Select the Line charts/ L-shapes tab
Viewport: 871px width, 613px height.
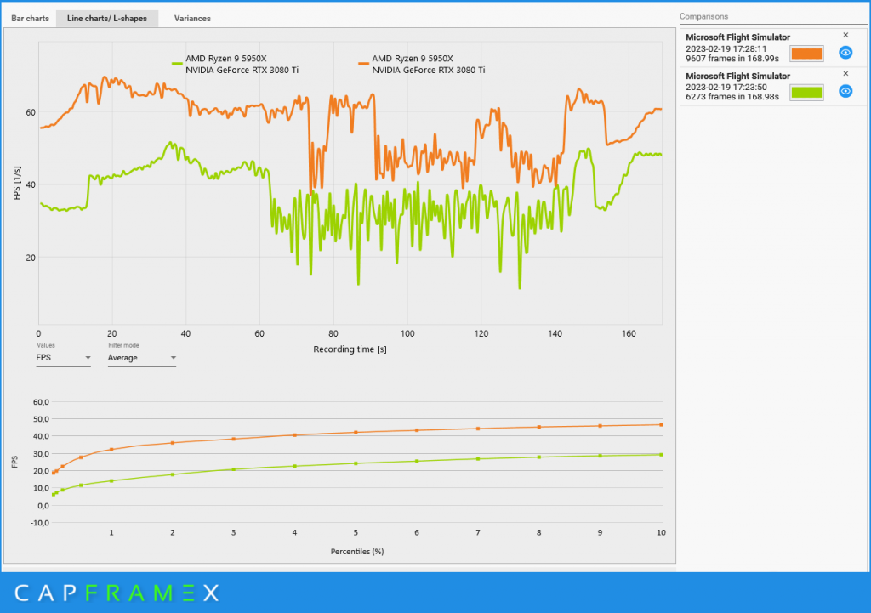coord(107,19)
